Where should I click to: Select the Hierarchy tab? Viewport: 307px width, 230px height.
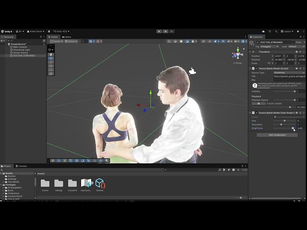(x=7, y=37)
